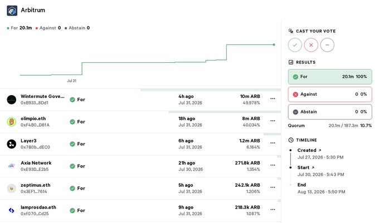The height and width of the screenshot is (223, 379).
Task: Click the 4h ago timestamp
Action: tap(186, 96)
